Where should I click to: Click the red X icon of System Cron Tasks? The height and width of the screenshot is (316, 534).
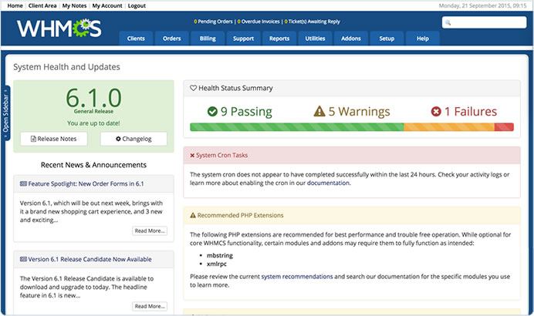point(192,156)
